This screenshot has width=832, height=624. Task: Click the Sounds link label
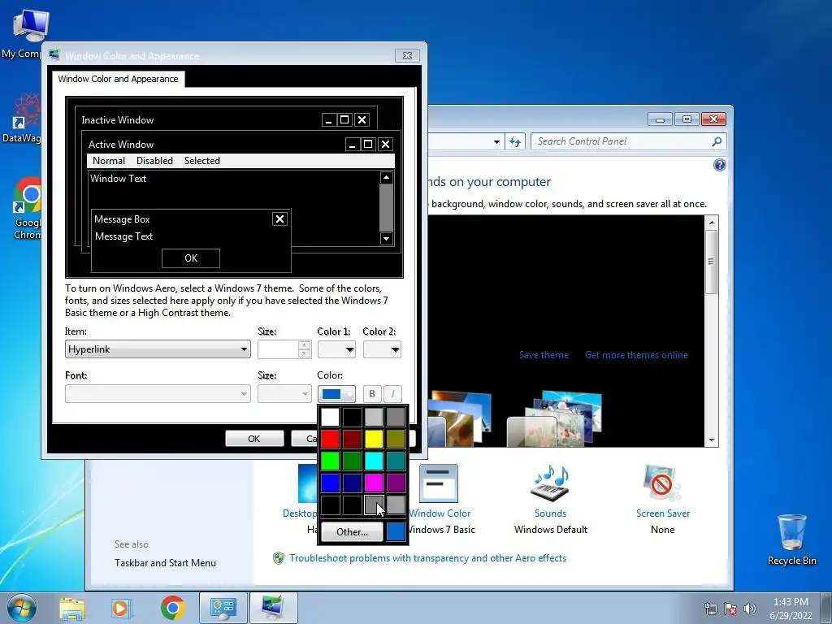[x=550, y=513]
